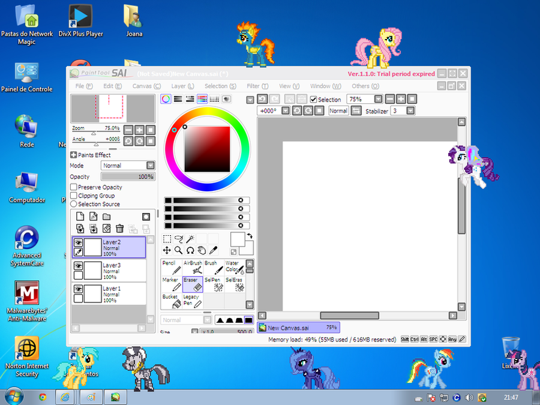Pick the lasso selection tool
Viewport: 540px width, 405px height.
[178, 239]
